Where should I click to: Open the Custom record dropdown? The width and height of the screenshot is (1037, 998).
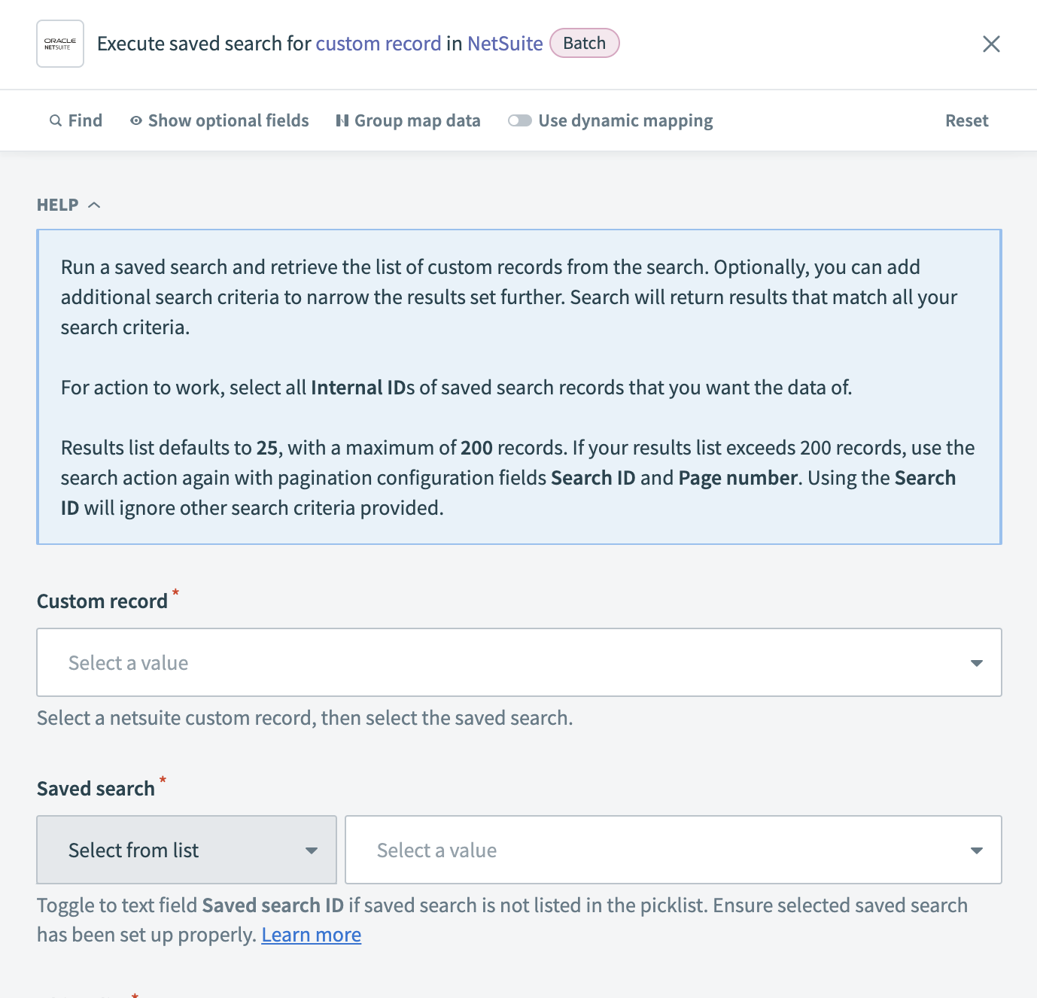click(519, 662)
